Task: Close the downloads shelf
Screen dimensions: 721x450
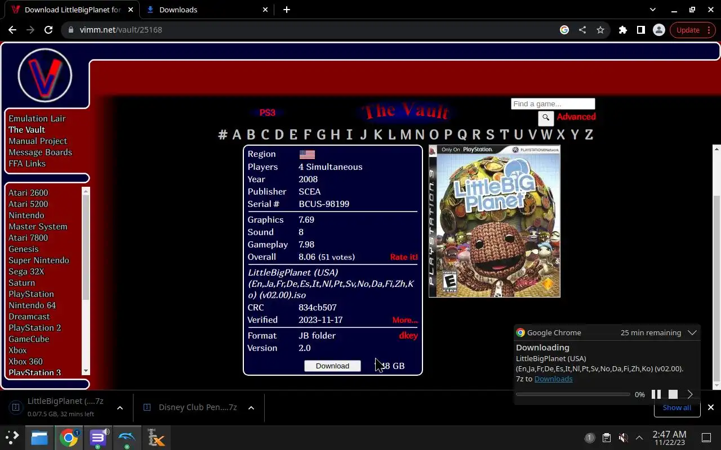Action: [711, 407]
